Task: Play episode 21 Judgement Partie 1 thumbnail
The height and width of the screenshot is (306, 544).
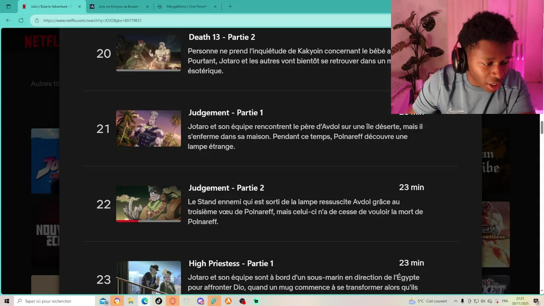Action: tap(148, 128)
